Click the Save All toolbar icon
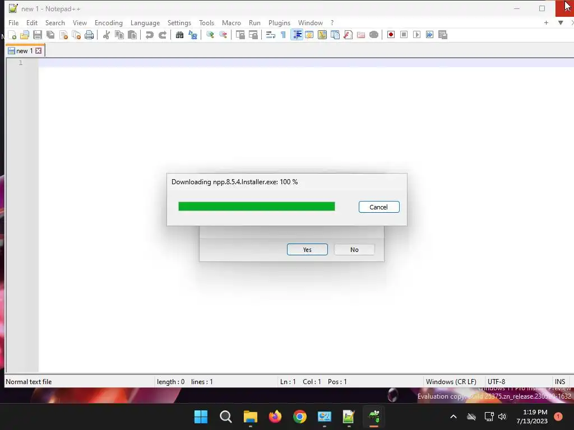This screenshot has height=430, width=574. tap(50, 35)
